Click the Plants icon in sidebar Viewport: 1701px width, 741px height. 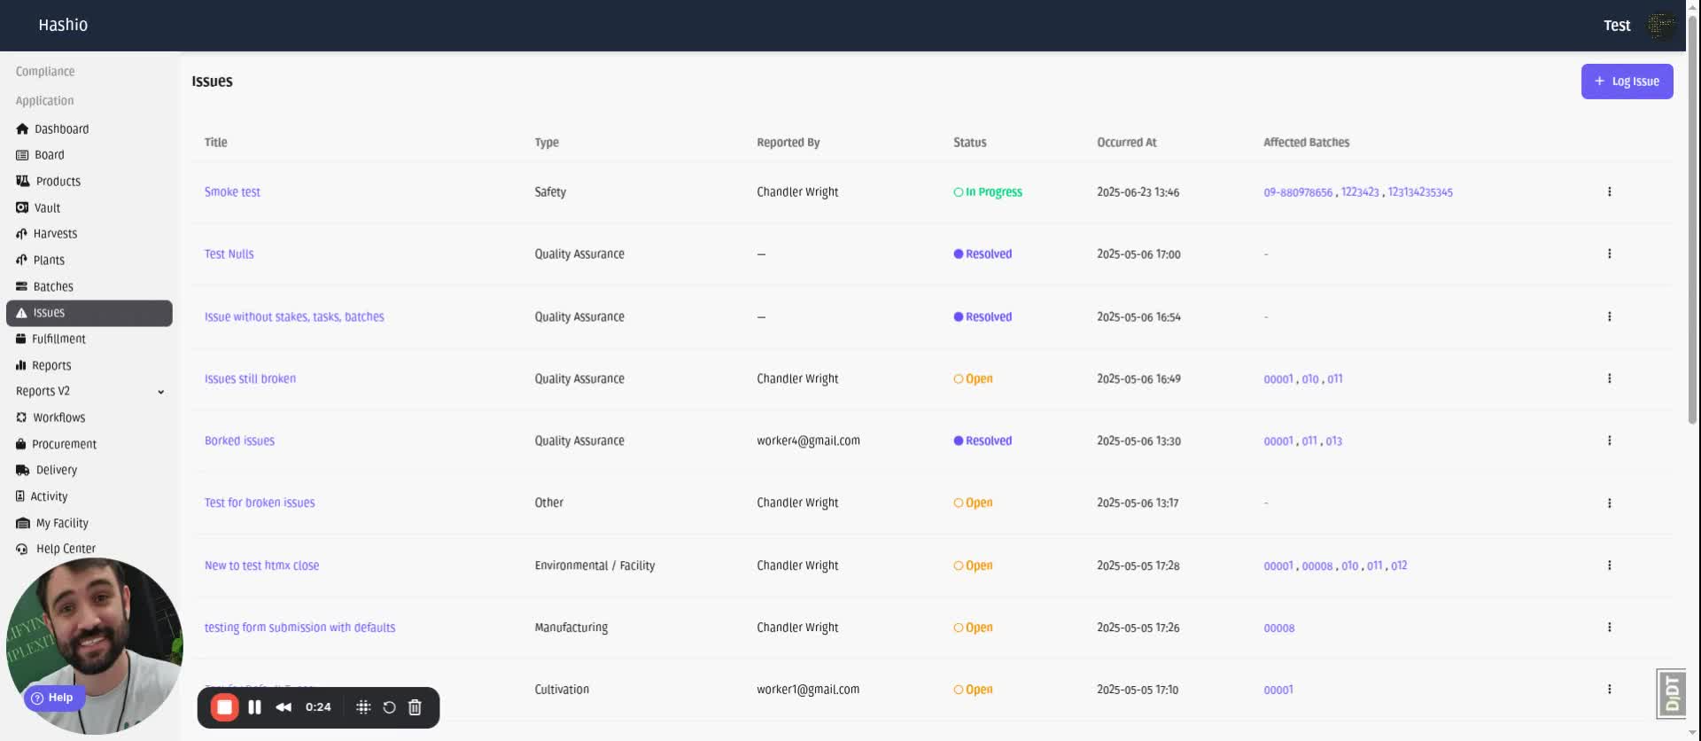(x=21, y=260)
